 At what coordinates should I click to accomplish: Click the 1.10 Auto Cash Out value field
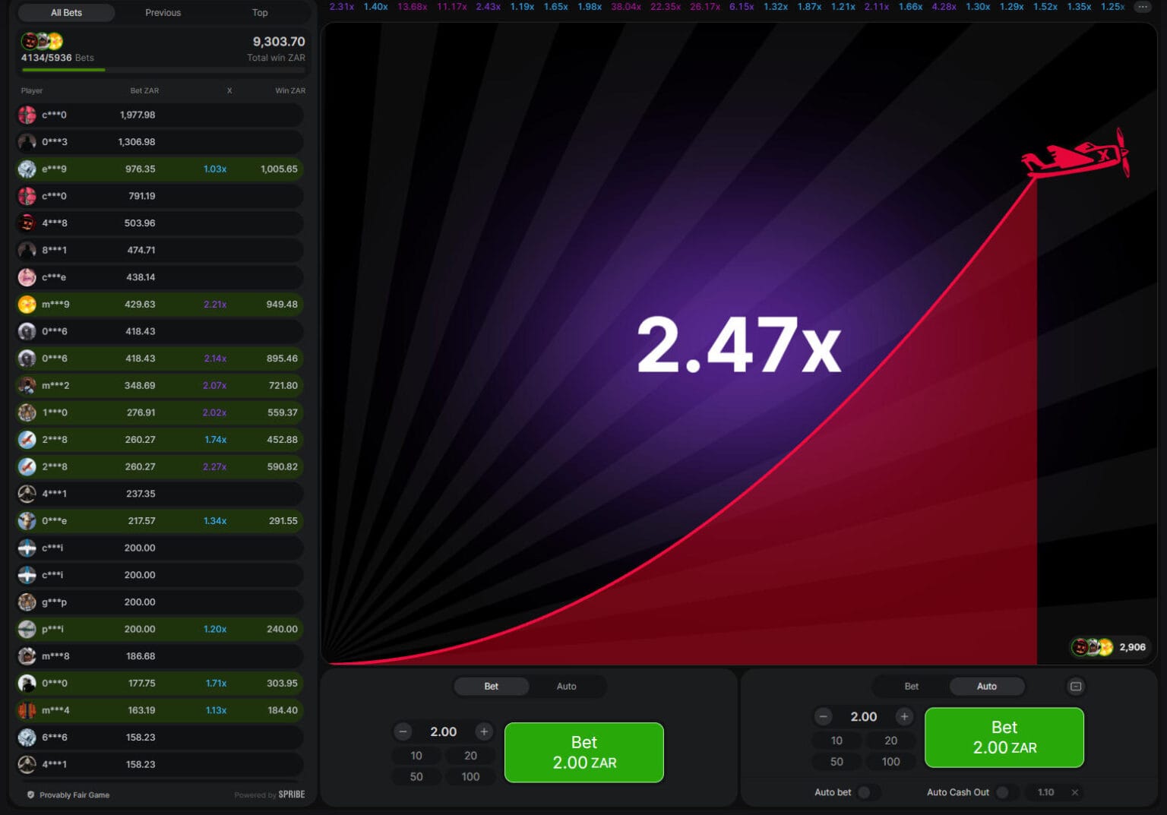pyautogui.click(x=1045, y=792)
